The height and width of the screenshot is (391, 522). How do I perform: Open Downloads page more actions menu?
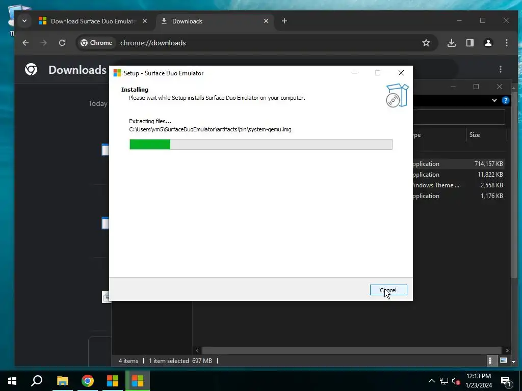pos(501,69)
